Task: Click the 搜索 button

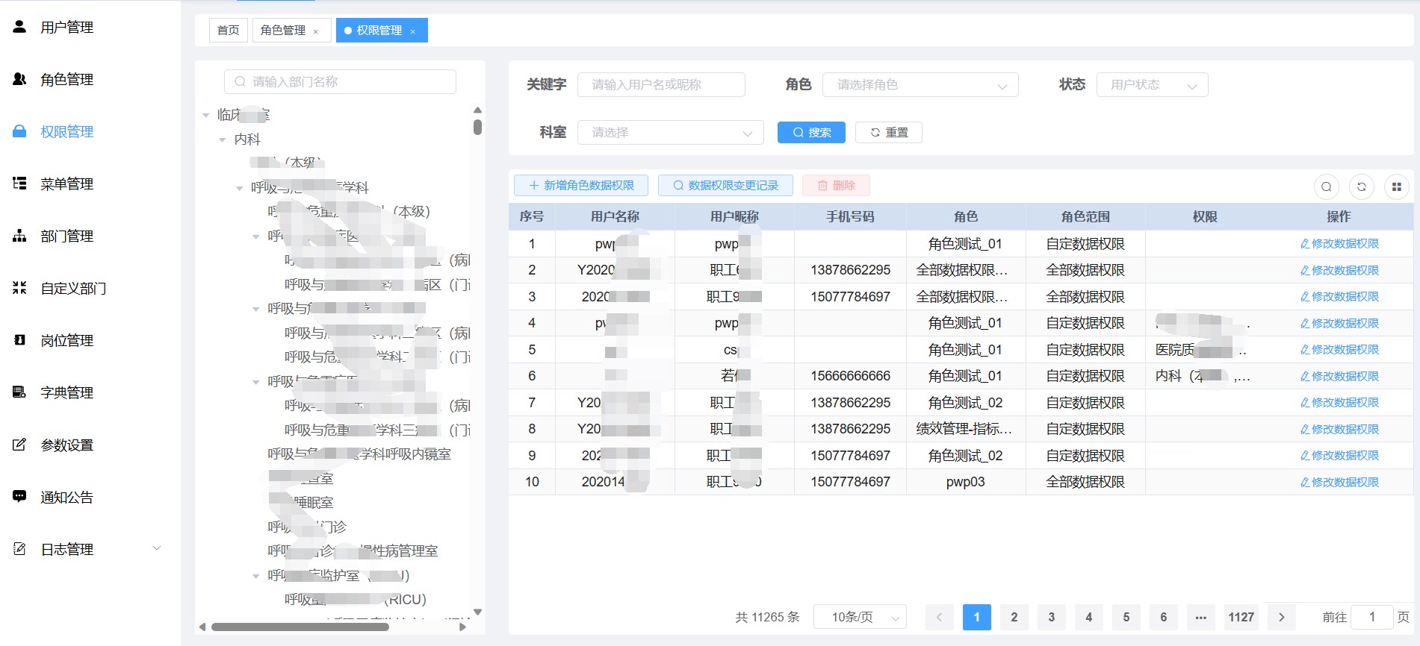Action: (811, 133)
